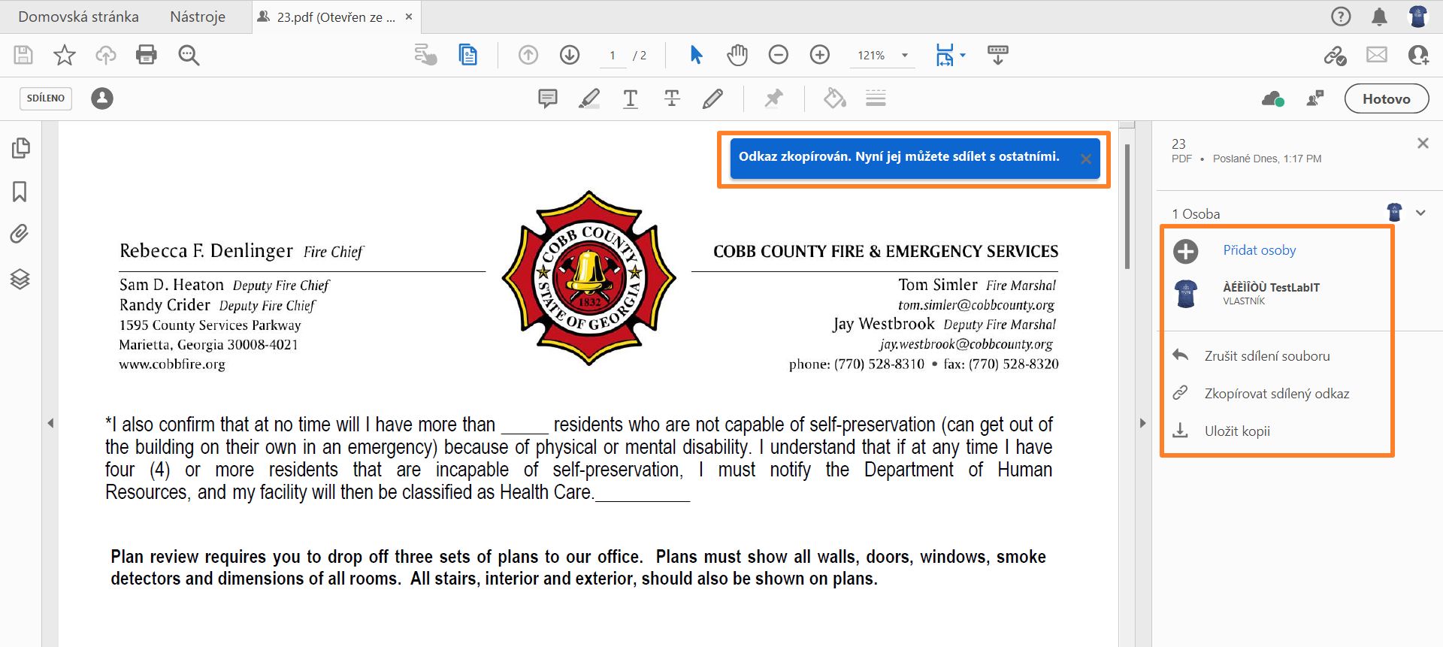
Task: Click the Save file icon
Action: coord(23,55)
